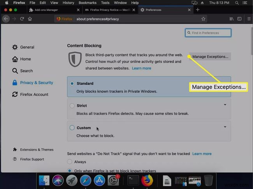Bookmark this page with the star icon

pyautogui.click(x=203, y=19)
